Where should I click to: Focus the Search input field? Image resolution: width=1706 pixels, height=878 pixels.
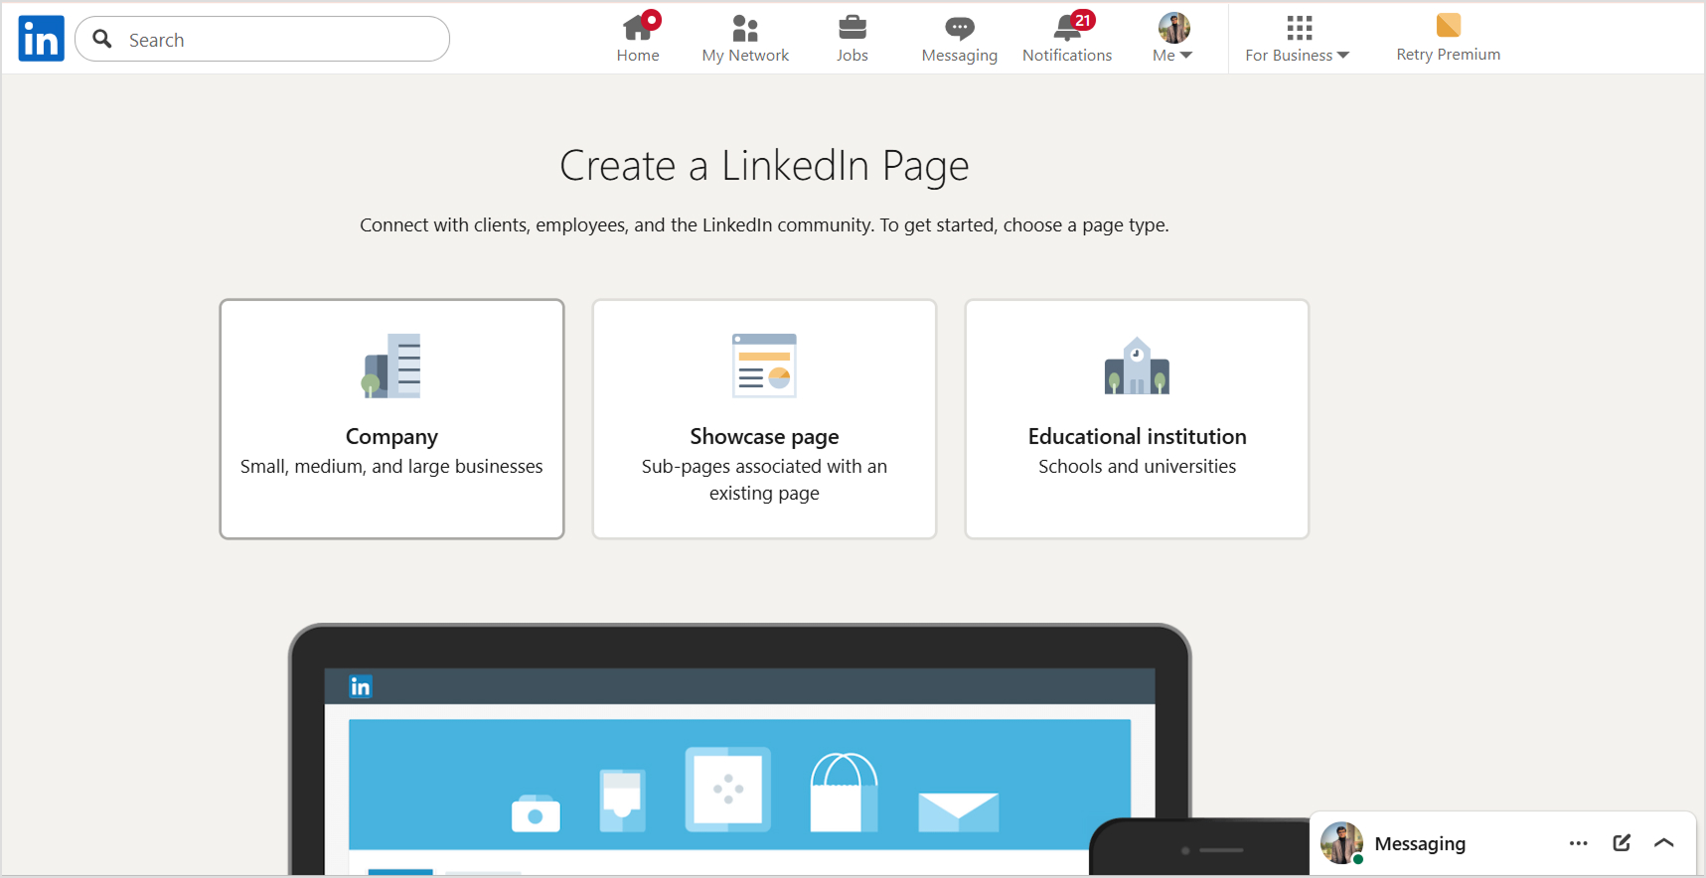click(x=262, y=39)
